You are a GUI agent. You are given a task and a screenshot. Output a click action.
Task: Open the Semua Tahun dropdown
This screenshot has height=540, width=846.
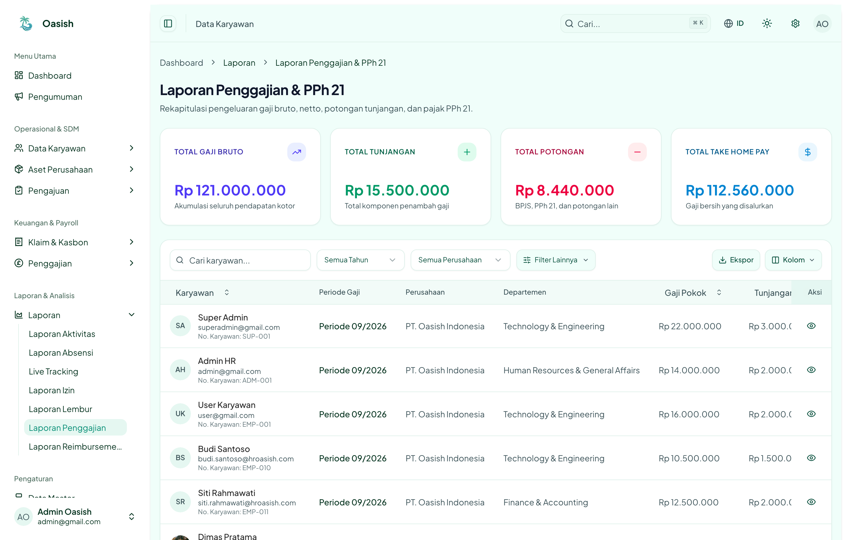[x=360, y=260]
